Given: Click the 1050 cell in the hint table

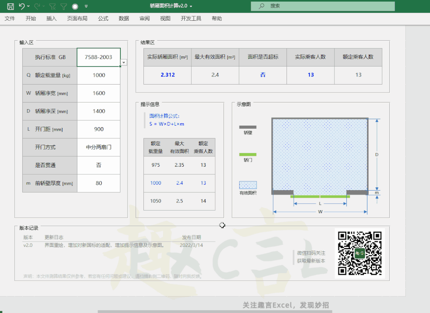Looking at the screenshot, I should click(156, 201).
